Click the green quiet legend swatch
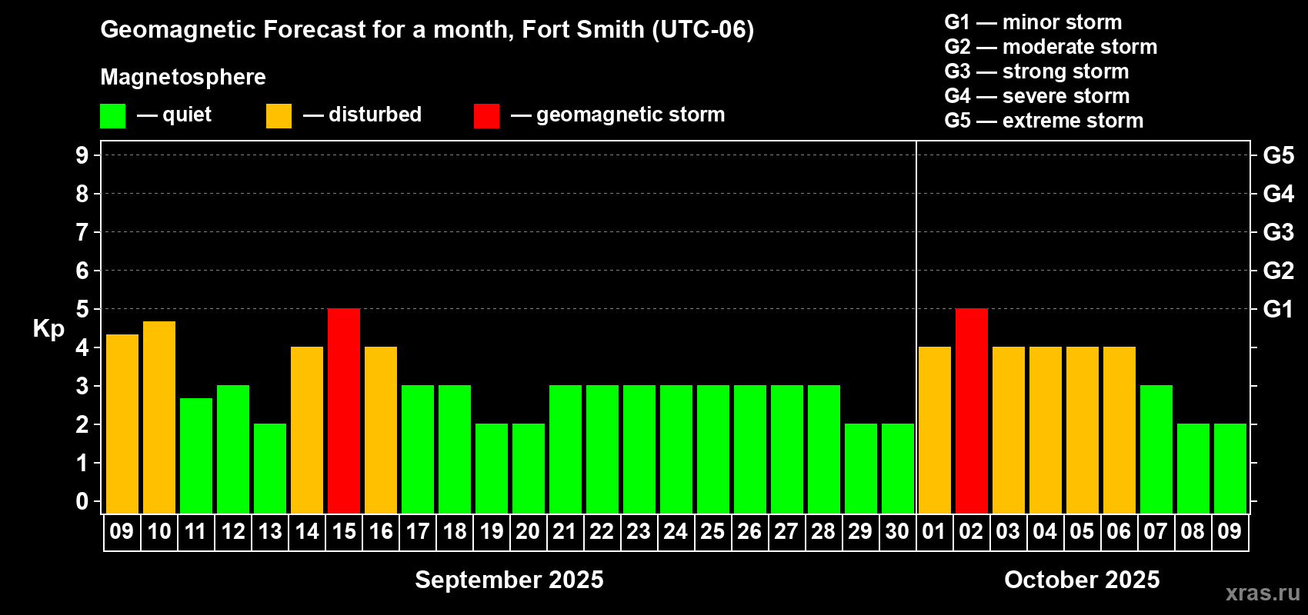The image size is (1308, 615). (x=112, y=116)
